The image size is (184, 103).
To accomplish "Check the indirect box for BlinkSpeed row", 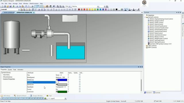I will coord(80,77).
